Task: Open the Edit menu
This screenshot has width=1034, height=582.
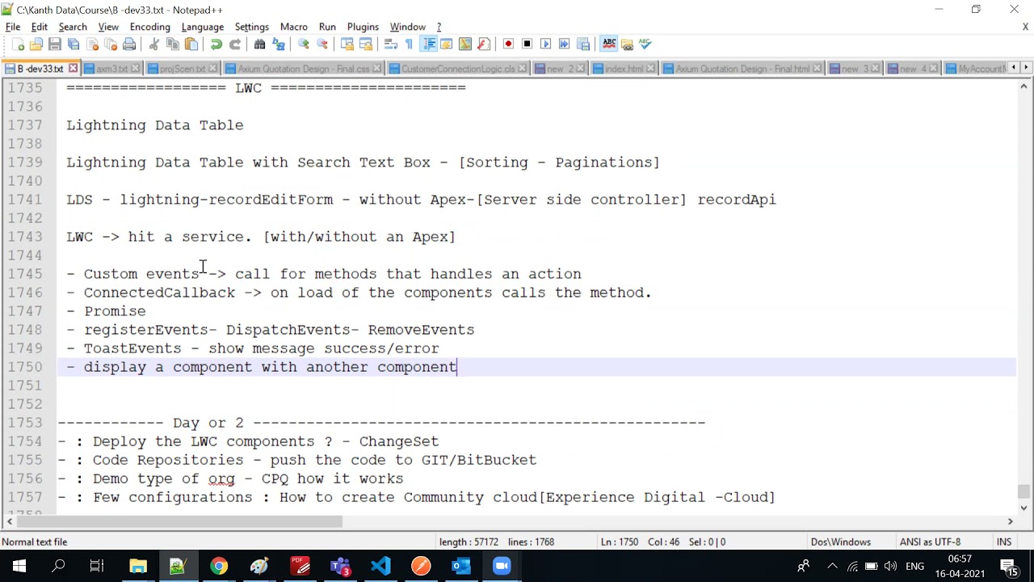Action: 39,27
